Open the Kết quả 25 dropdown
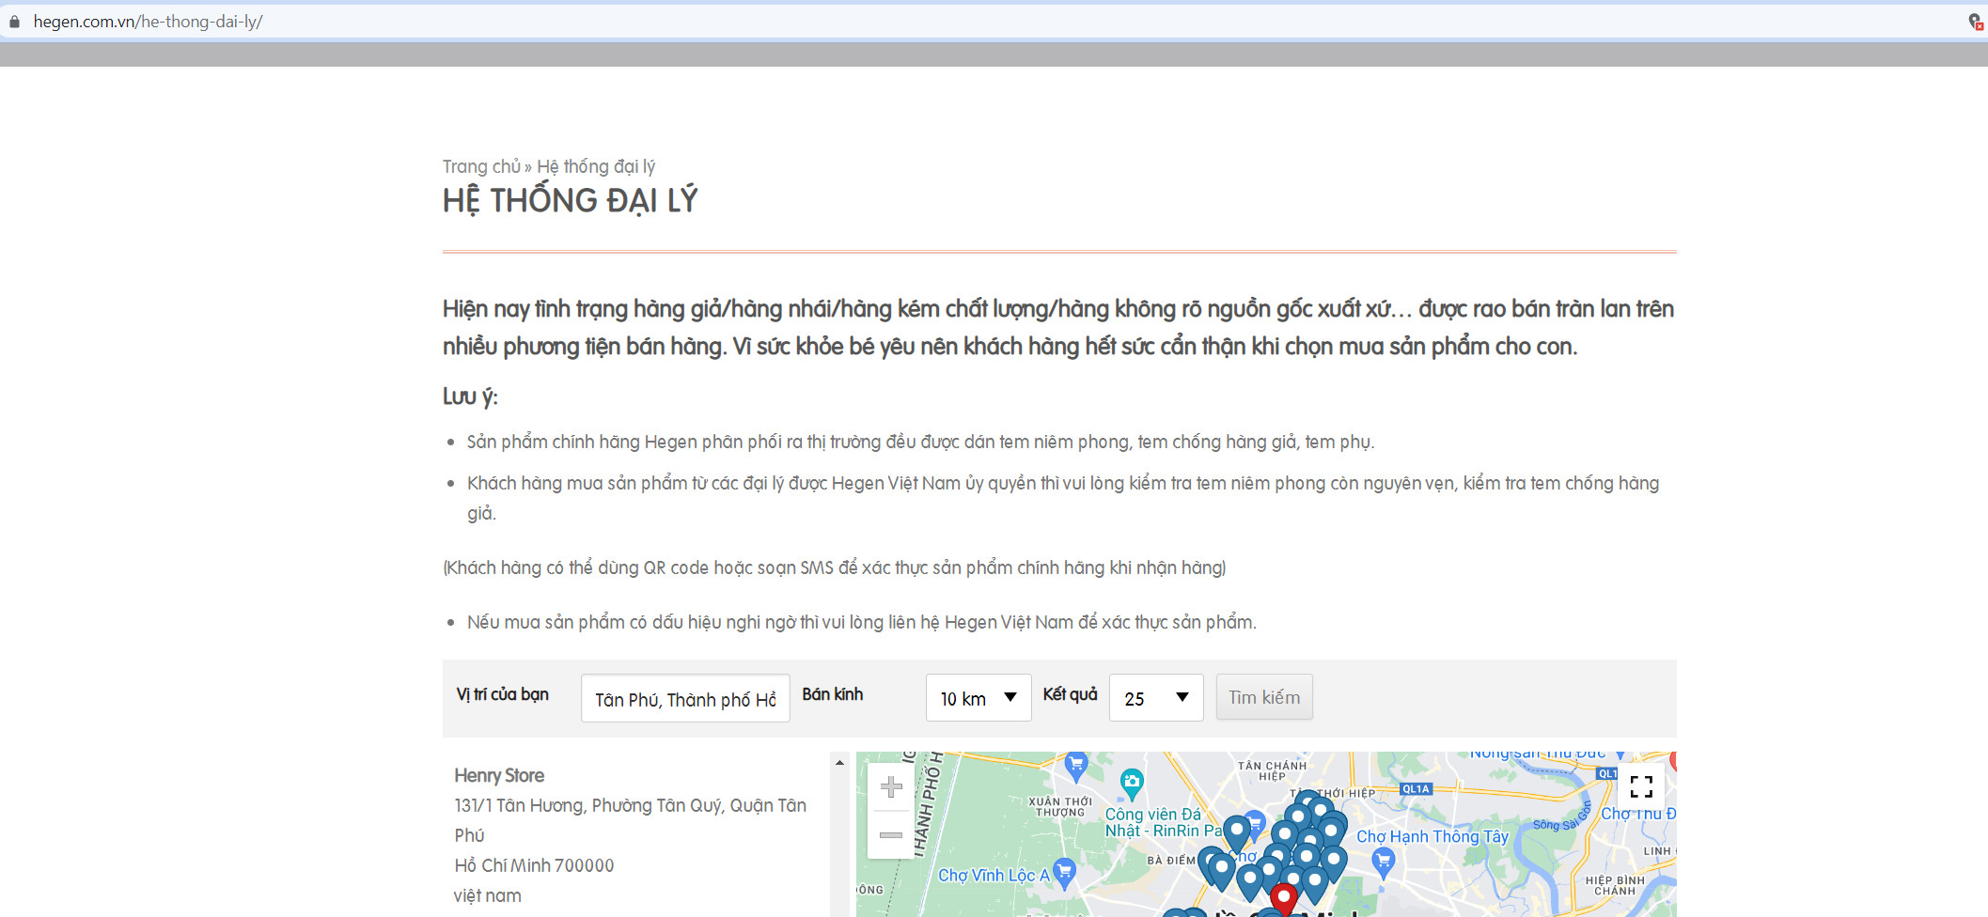Viewport: 1988px width, 917px height. [1156, 698]
